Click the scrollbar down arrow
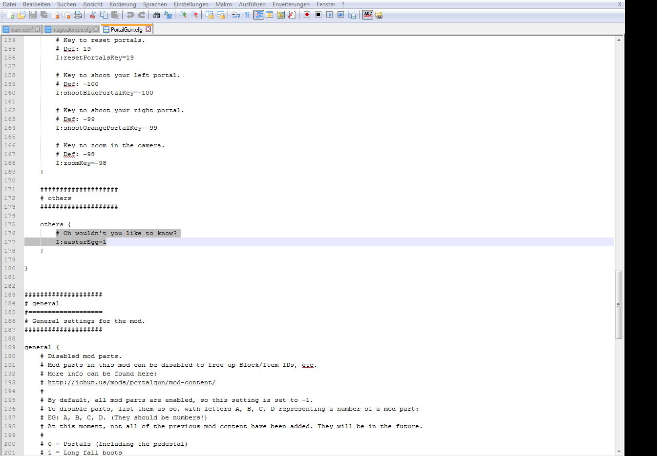Image resolution: width=657 pixels, height=456 pixels. click(x=618, y=452)
